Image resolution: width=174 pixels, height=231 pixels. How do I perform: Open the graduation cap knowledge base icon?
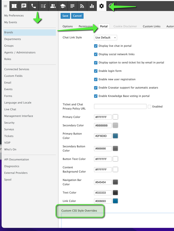(x=62, y=6)
